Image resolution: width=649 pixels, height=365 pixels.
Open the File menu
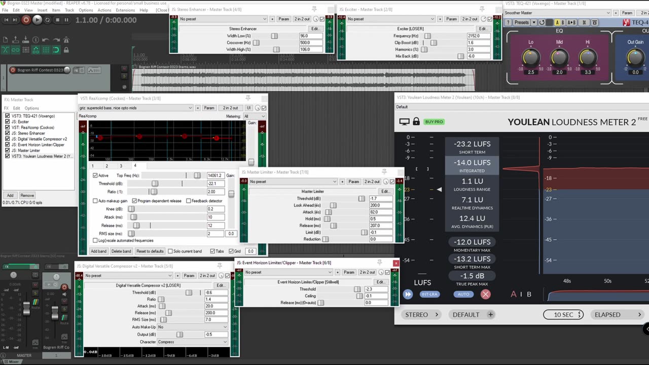pyautogui.click(x=5, y=10)
